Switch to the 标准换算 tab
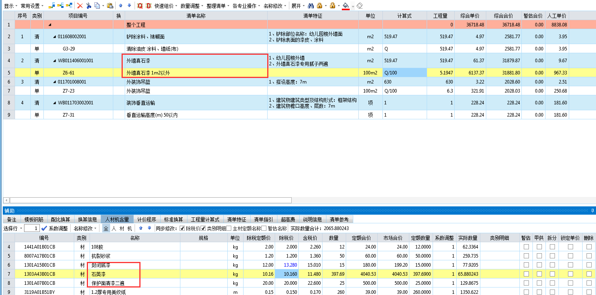Screen dimensions: 596x295 (x=173, y=219)
